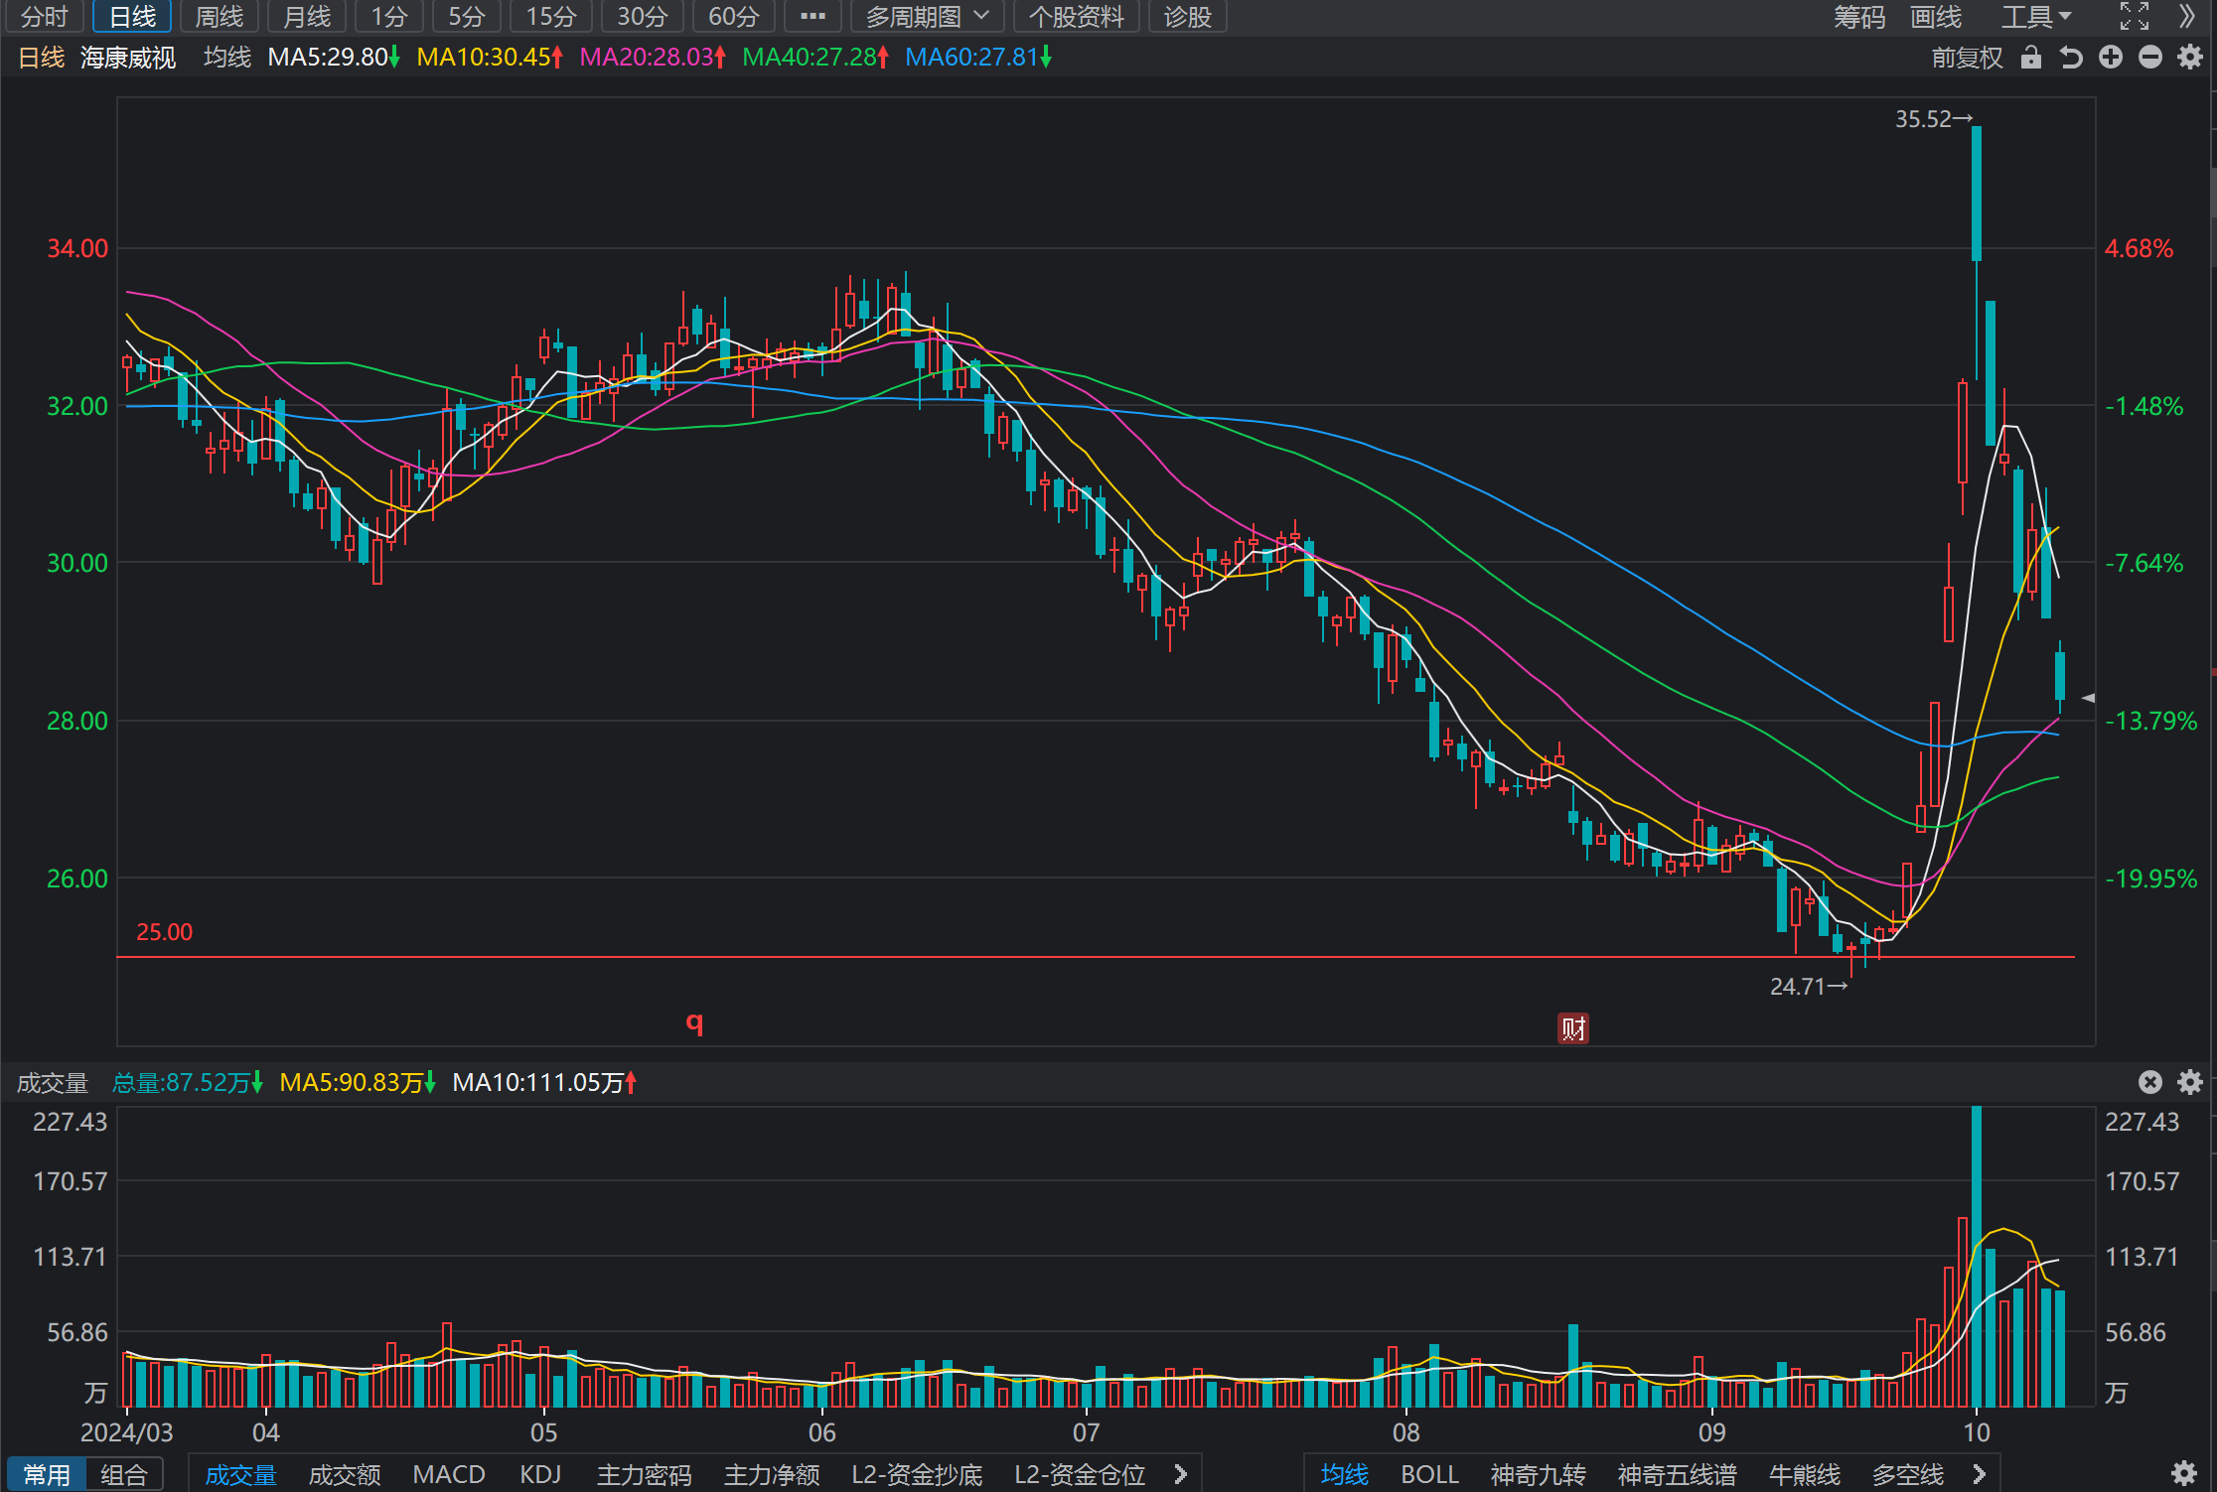The width and height of the screenshot is (2217, 1492).
Task: Click MA20:28.03 magenta legend label
Action: click(653, 58)
